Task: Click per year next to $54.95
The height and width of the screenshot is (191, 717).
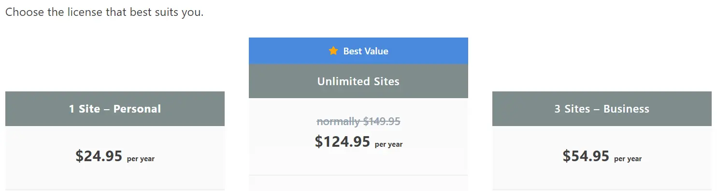Action: (x=628, y=159)
